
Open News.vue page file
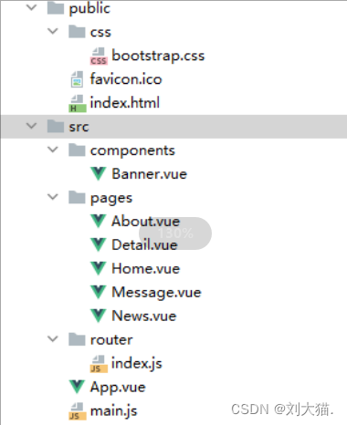[144, 316]
